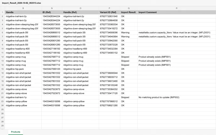The height and width of the screenshot is (135, 216).
Task: Click Variant ID 67627767988512
Action: click(109, 102)
